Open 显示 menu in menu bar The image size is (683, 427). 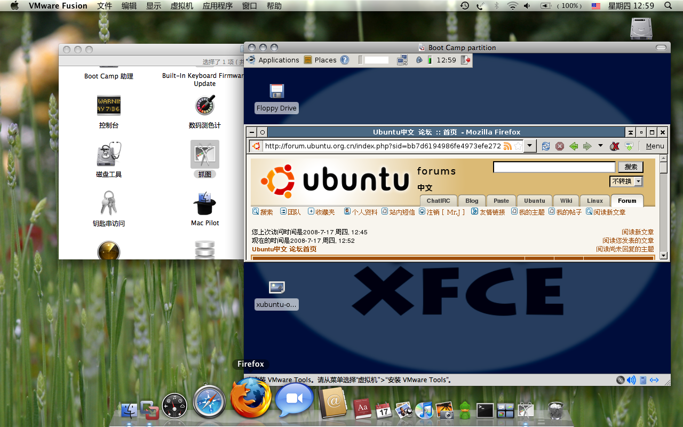tap(154, 6)
